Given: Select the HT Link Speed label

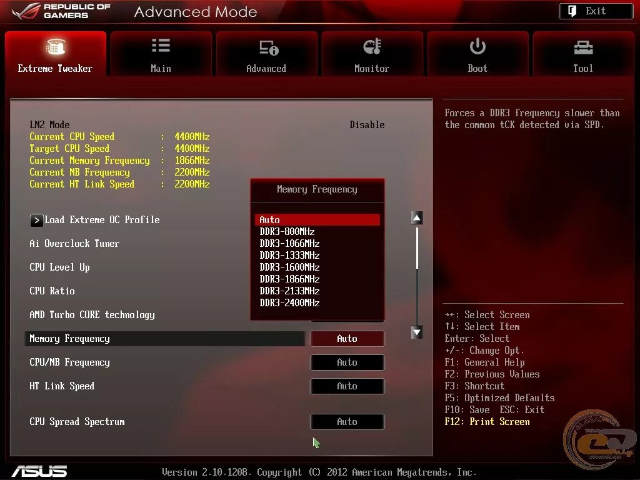Looking at the screenshot, I should coord(62,386).
